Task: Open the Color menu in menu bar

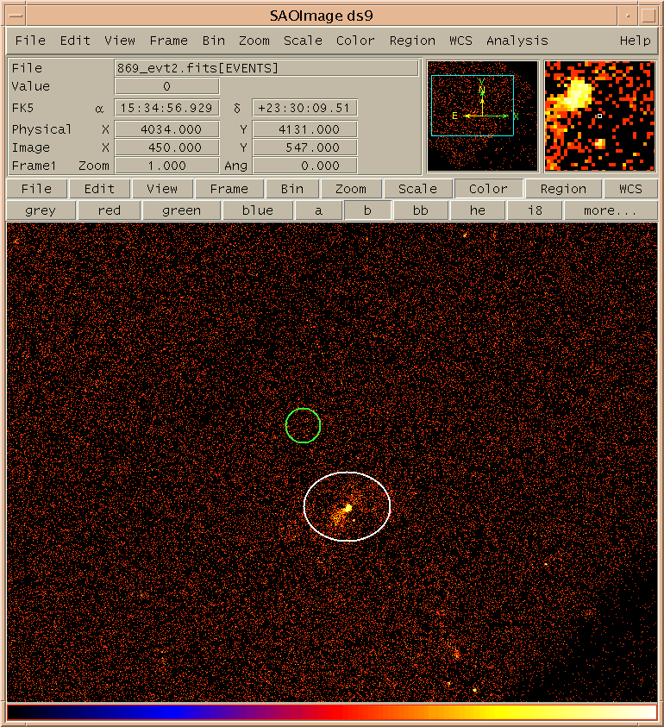Action: (x=355, y=41)
